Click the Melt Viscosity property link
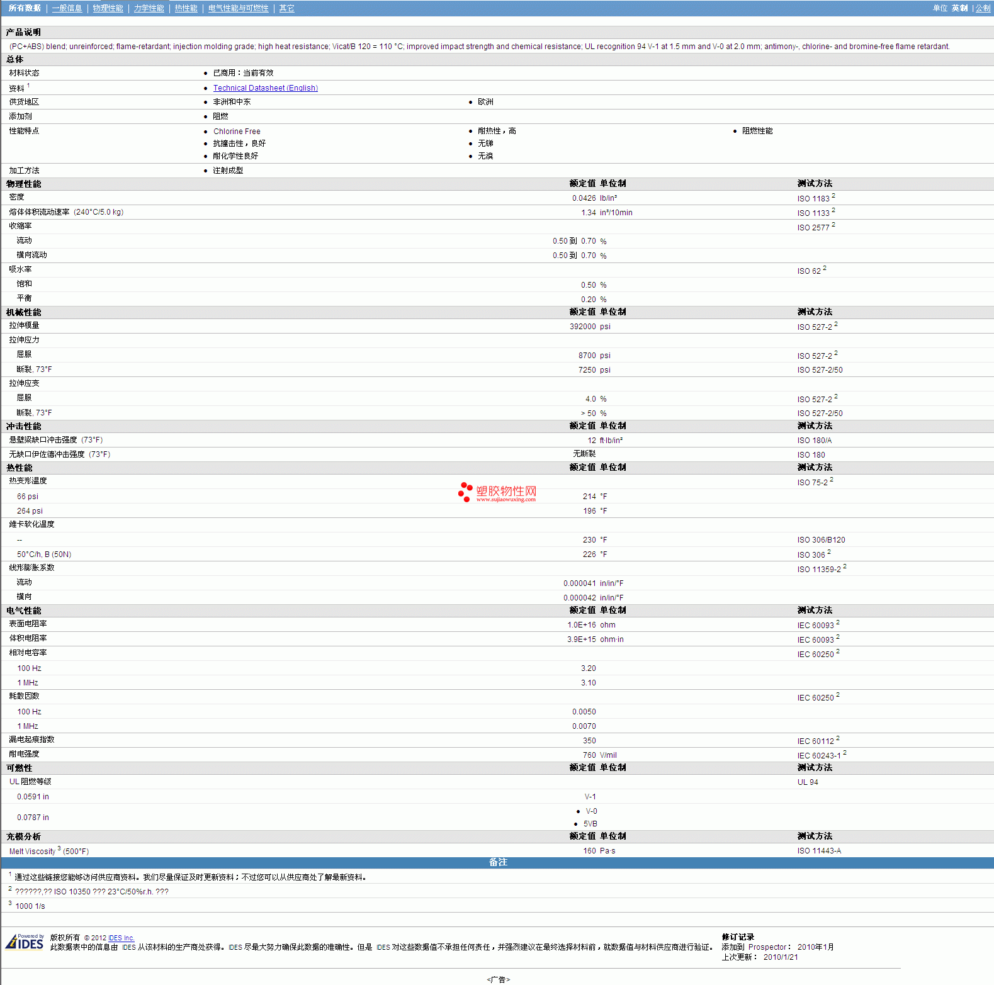Screen dimensions: 994x985 click(32, 852)
